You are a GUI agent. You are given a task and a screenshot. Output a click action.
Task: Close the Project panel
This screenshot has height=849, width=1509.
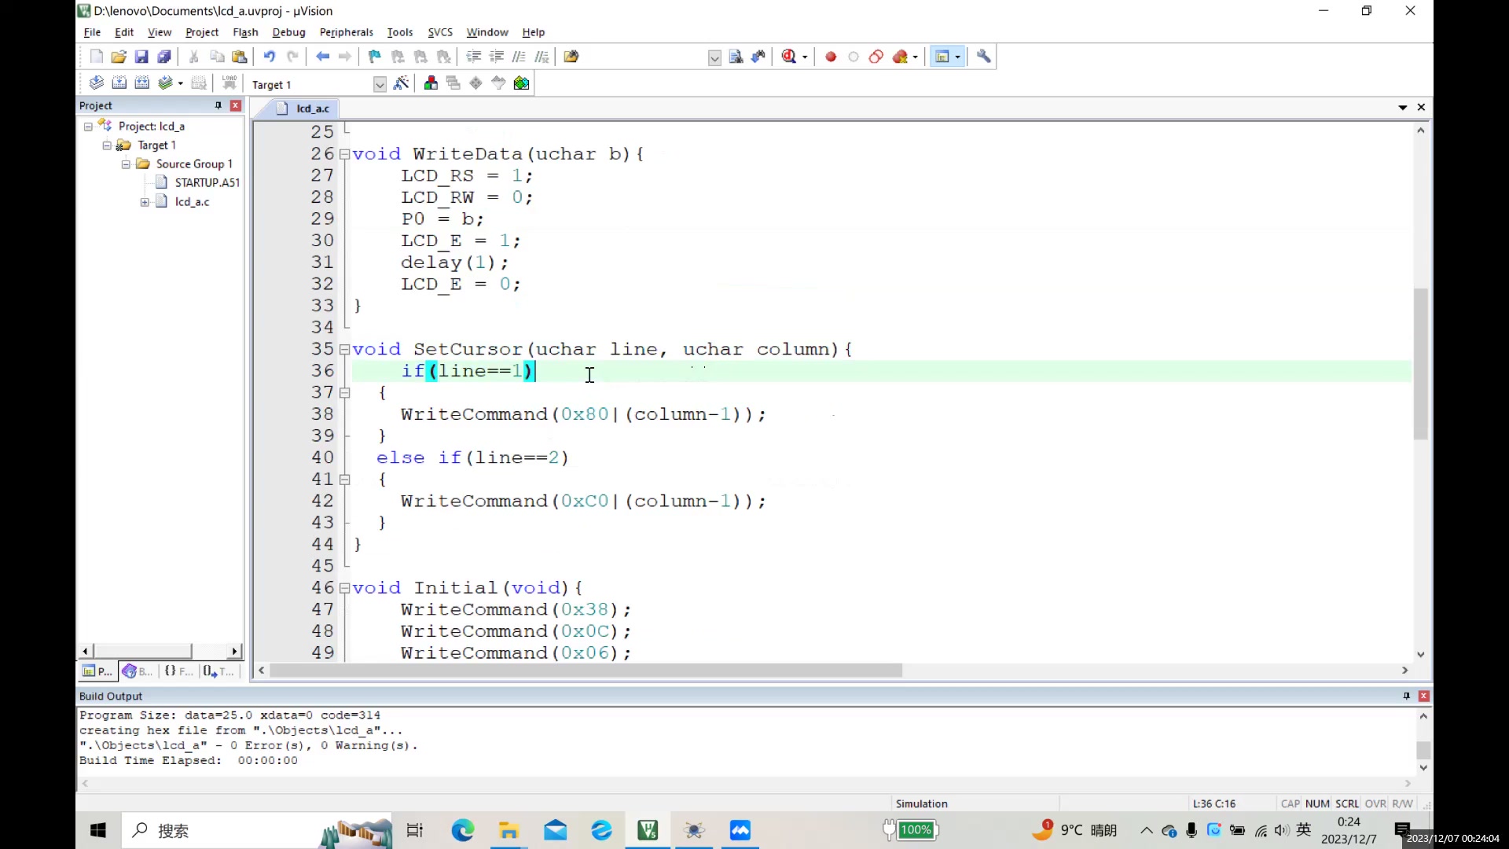(235, 105)
